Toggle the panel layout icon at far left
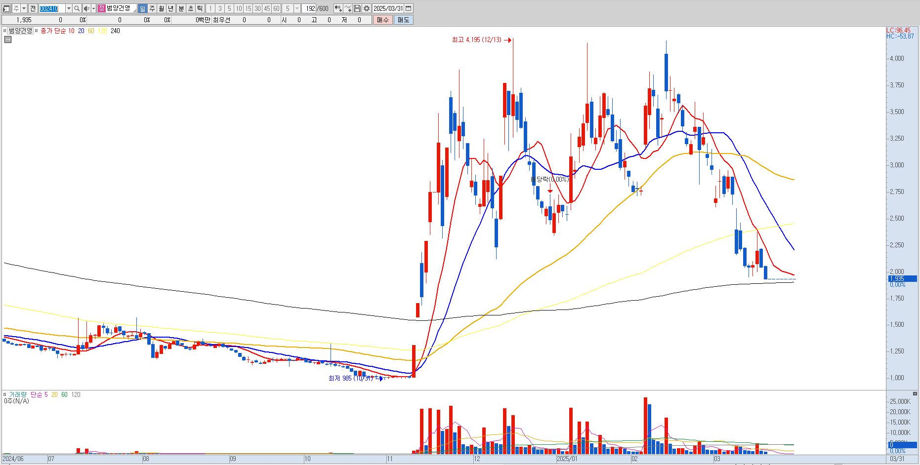 [x=6, y=8]
